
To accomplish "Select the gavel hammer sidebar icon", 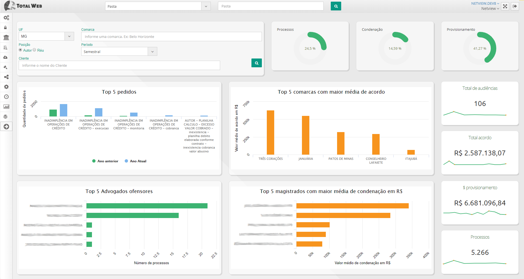I will [x=5, y=67].
